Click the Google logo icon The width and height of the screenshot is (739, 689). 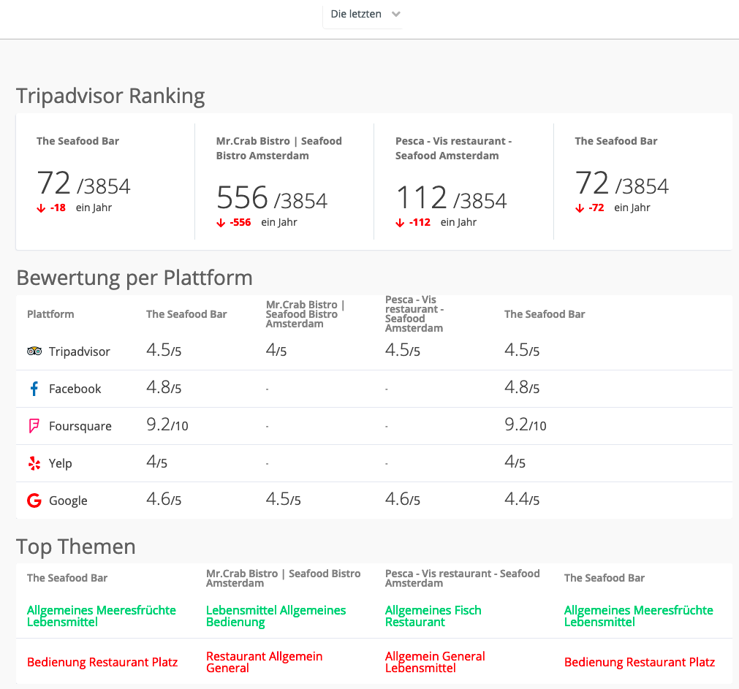(34, 500)
